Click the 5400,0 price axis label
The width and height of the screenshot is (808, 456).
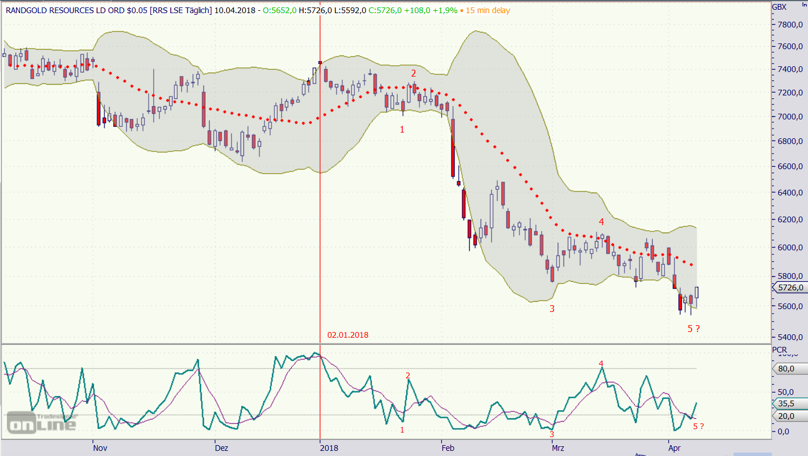pyautogui.click(x=790, y=337)
